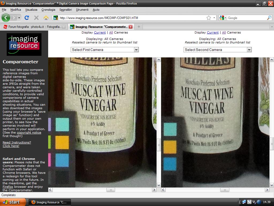274x206 pixels.
Task: Click the right image scroll left arrow
Action: [x=163, y=190]
